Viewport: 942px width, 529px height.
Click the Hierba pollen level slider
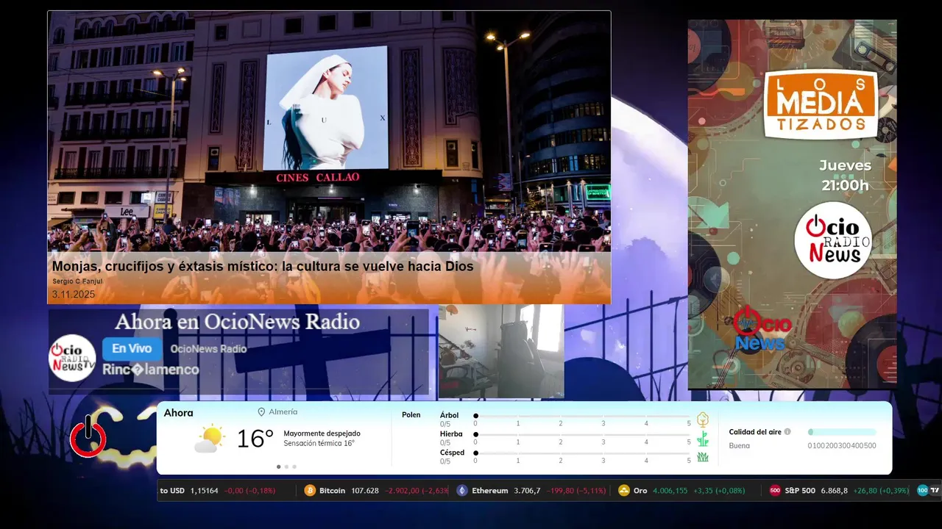coord(582,435)
